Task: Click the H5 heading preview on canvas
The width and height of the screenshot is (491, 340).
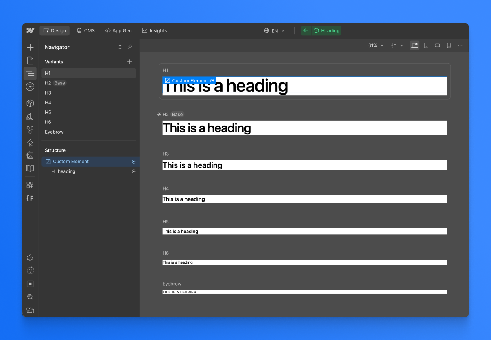Action: [305, 231]
